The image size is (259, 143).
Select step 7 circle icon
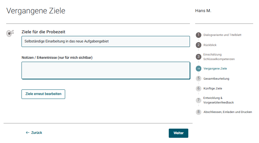click(x=198, y=100)
